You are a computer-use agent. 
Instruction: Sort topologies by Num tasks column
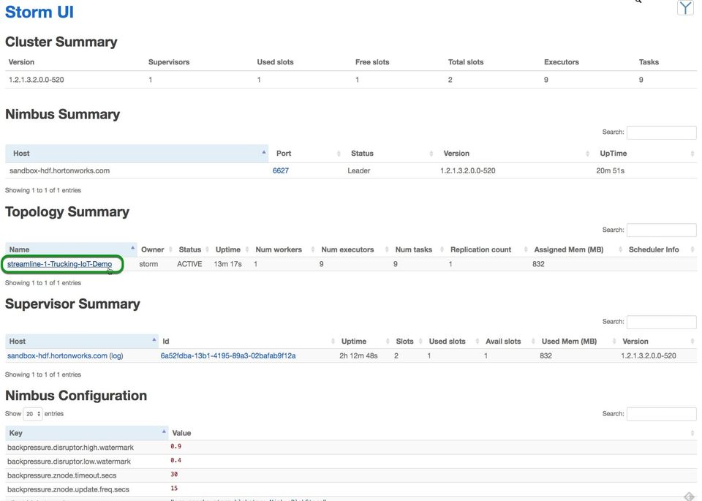pyautogui.click(x=418, y=249)
